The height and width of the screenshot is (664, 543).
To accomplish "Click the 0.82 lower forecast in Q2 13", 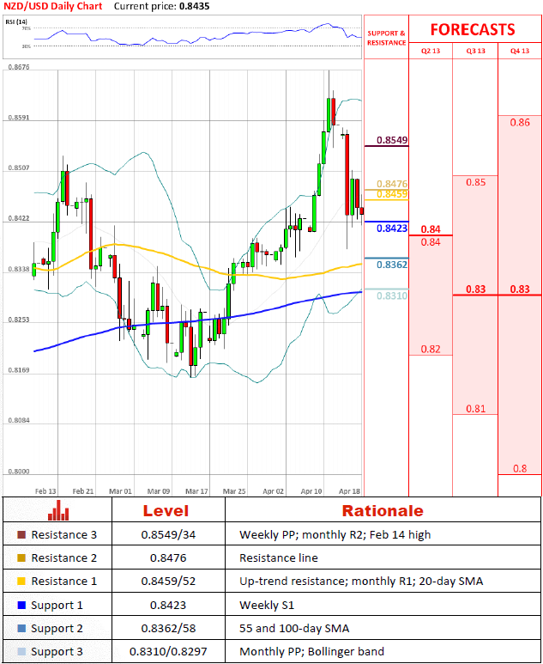I will pyautogui.click(x=431, y=349).
